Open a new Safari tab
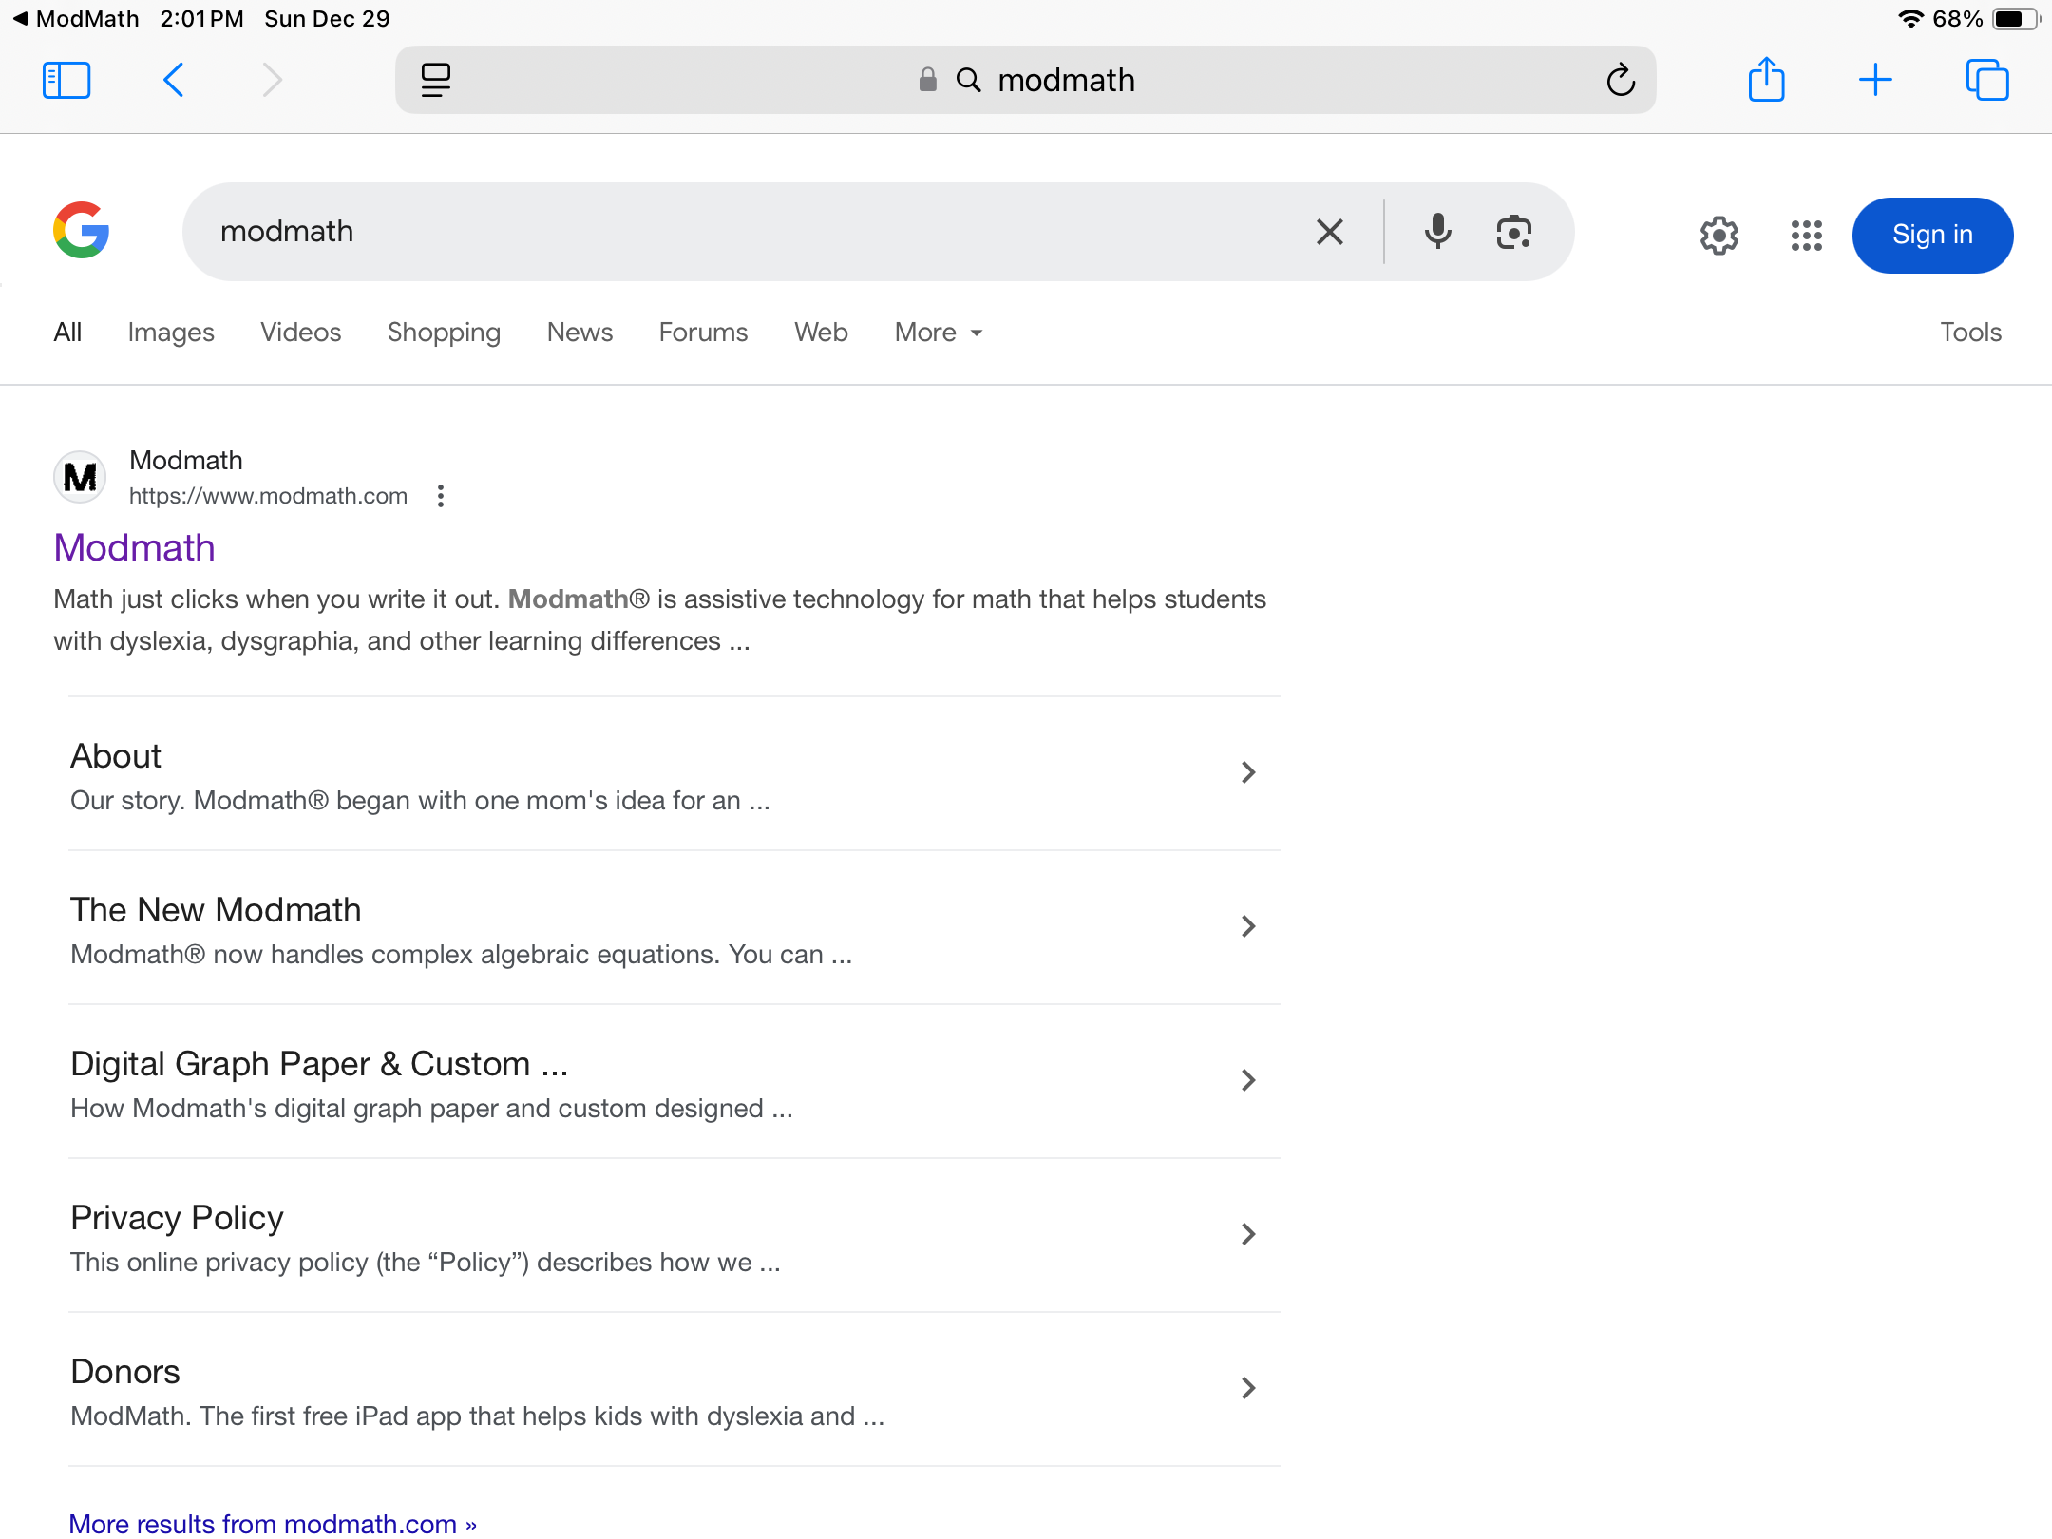Screen dimensions: 2052x1539 1875,80
